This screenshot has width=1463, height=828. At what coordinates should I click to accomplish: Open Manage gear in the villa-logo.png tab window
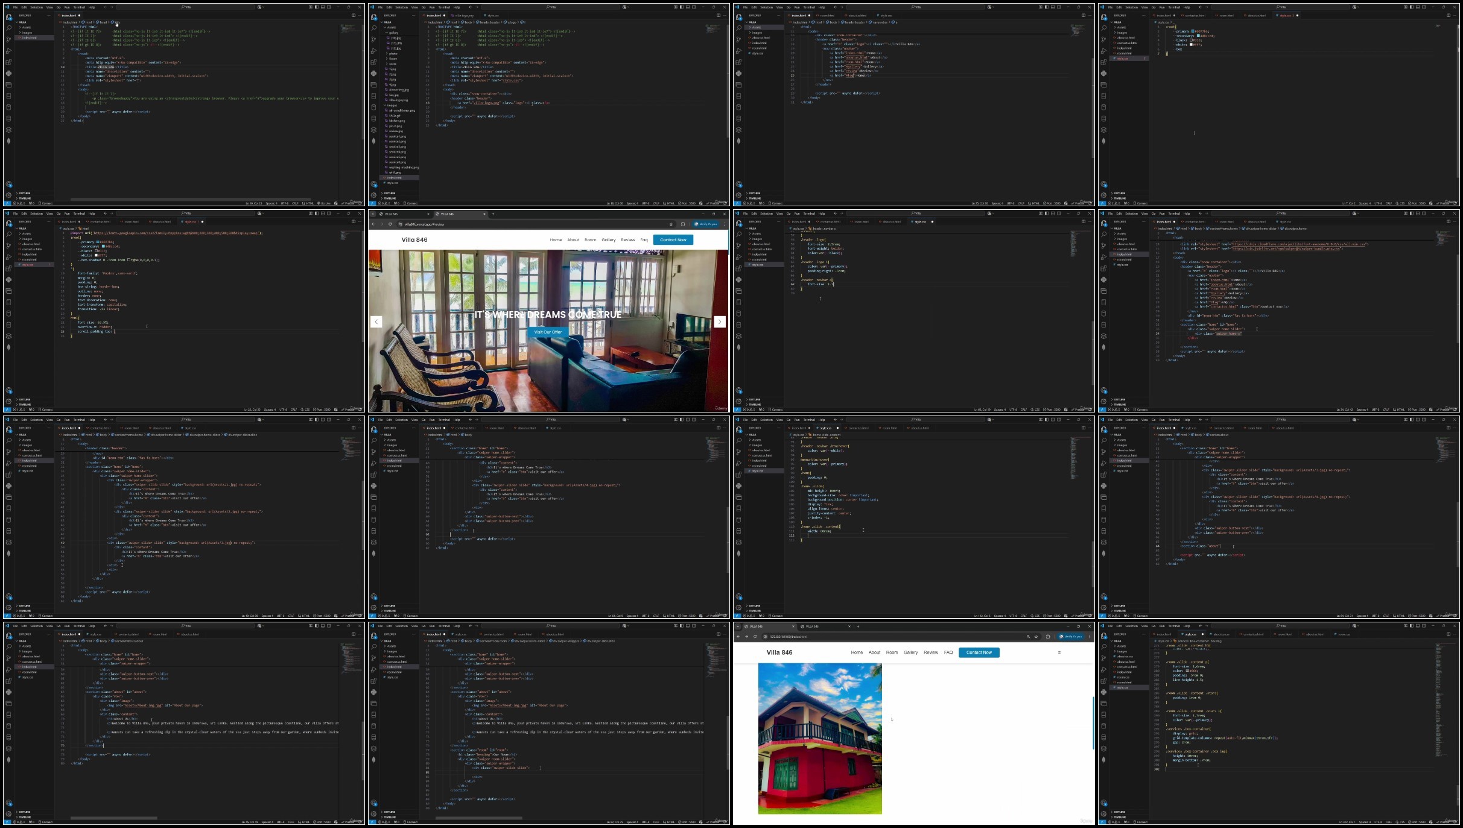(x=373, y=195)
